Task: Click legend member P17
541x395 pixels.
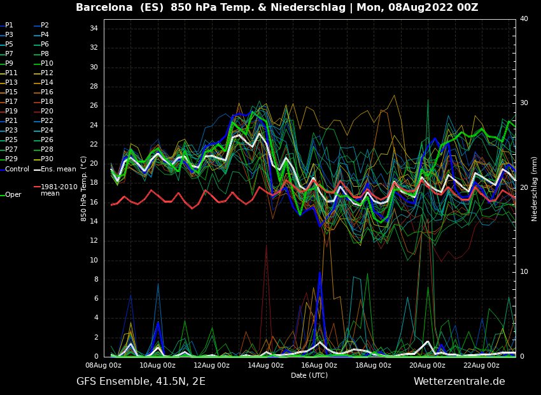Action: pos(9,101)
